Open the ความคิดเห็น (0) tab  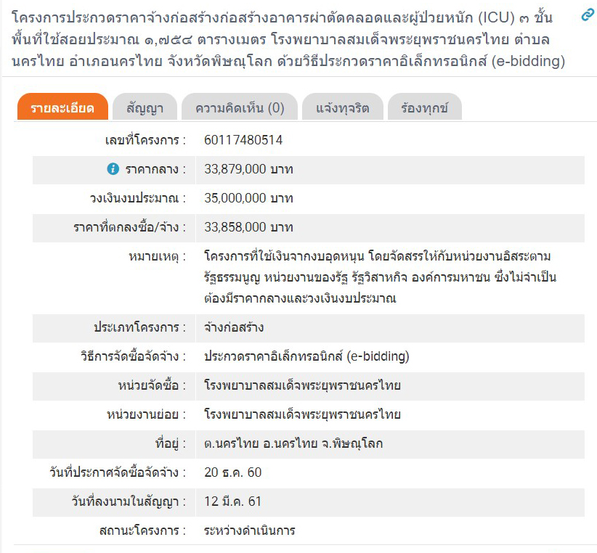[240, 108]
